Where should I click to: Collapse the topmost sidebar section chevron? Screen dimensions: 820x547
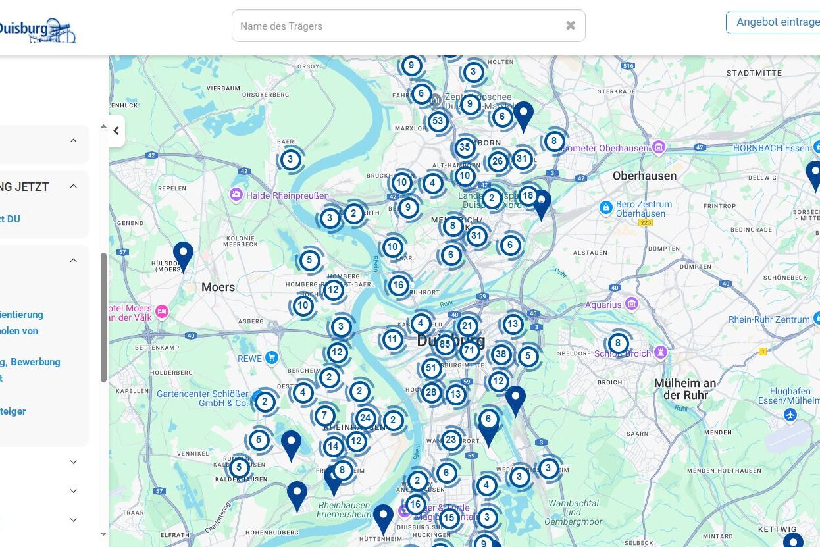point(74,140)
